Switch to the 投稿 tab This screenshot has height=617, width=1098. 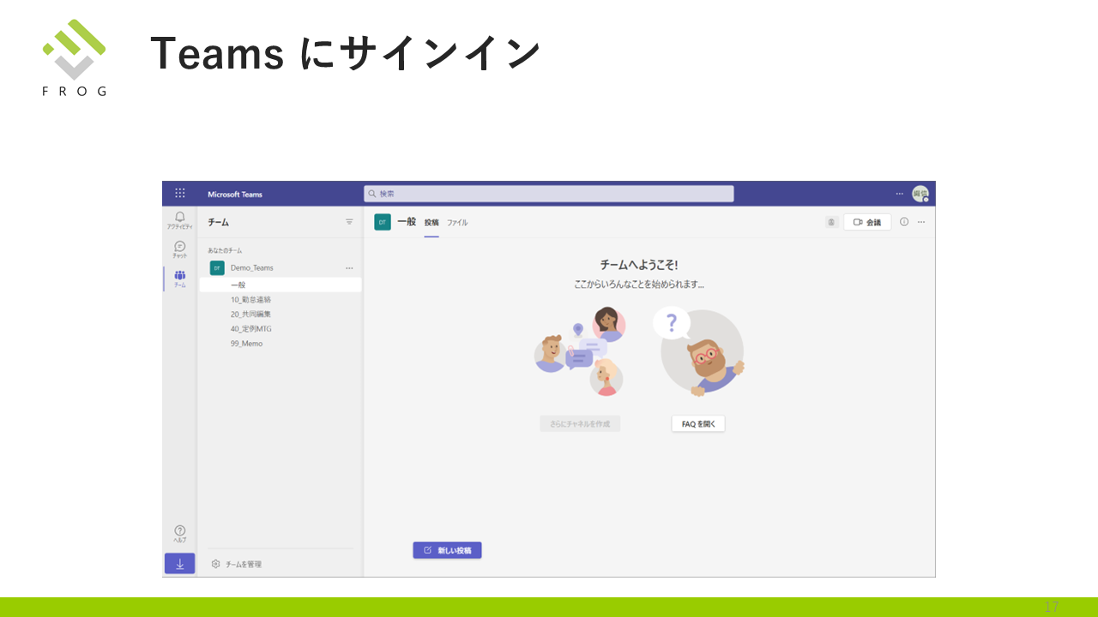pos(431,223)
